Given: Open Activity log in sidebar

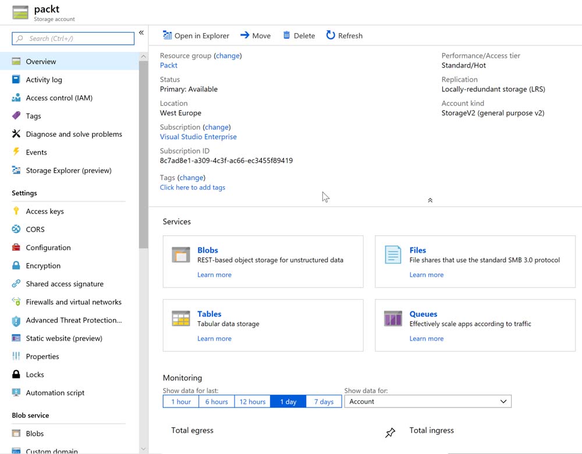Looking at the screenshot, I should (44, 80).
